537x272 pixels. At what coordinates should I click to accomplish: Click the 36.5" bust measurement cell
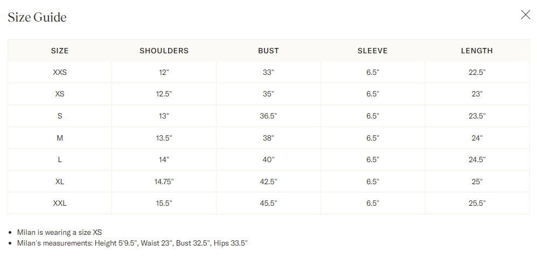268,116
